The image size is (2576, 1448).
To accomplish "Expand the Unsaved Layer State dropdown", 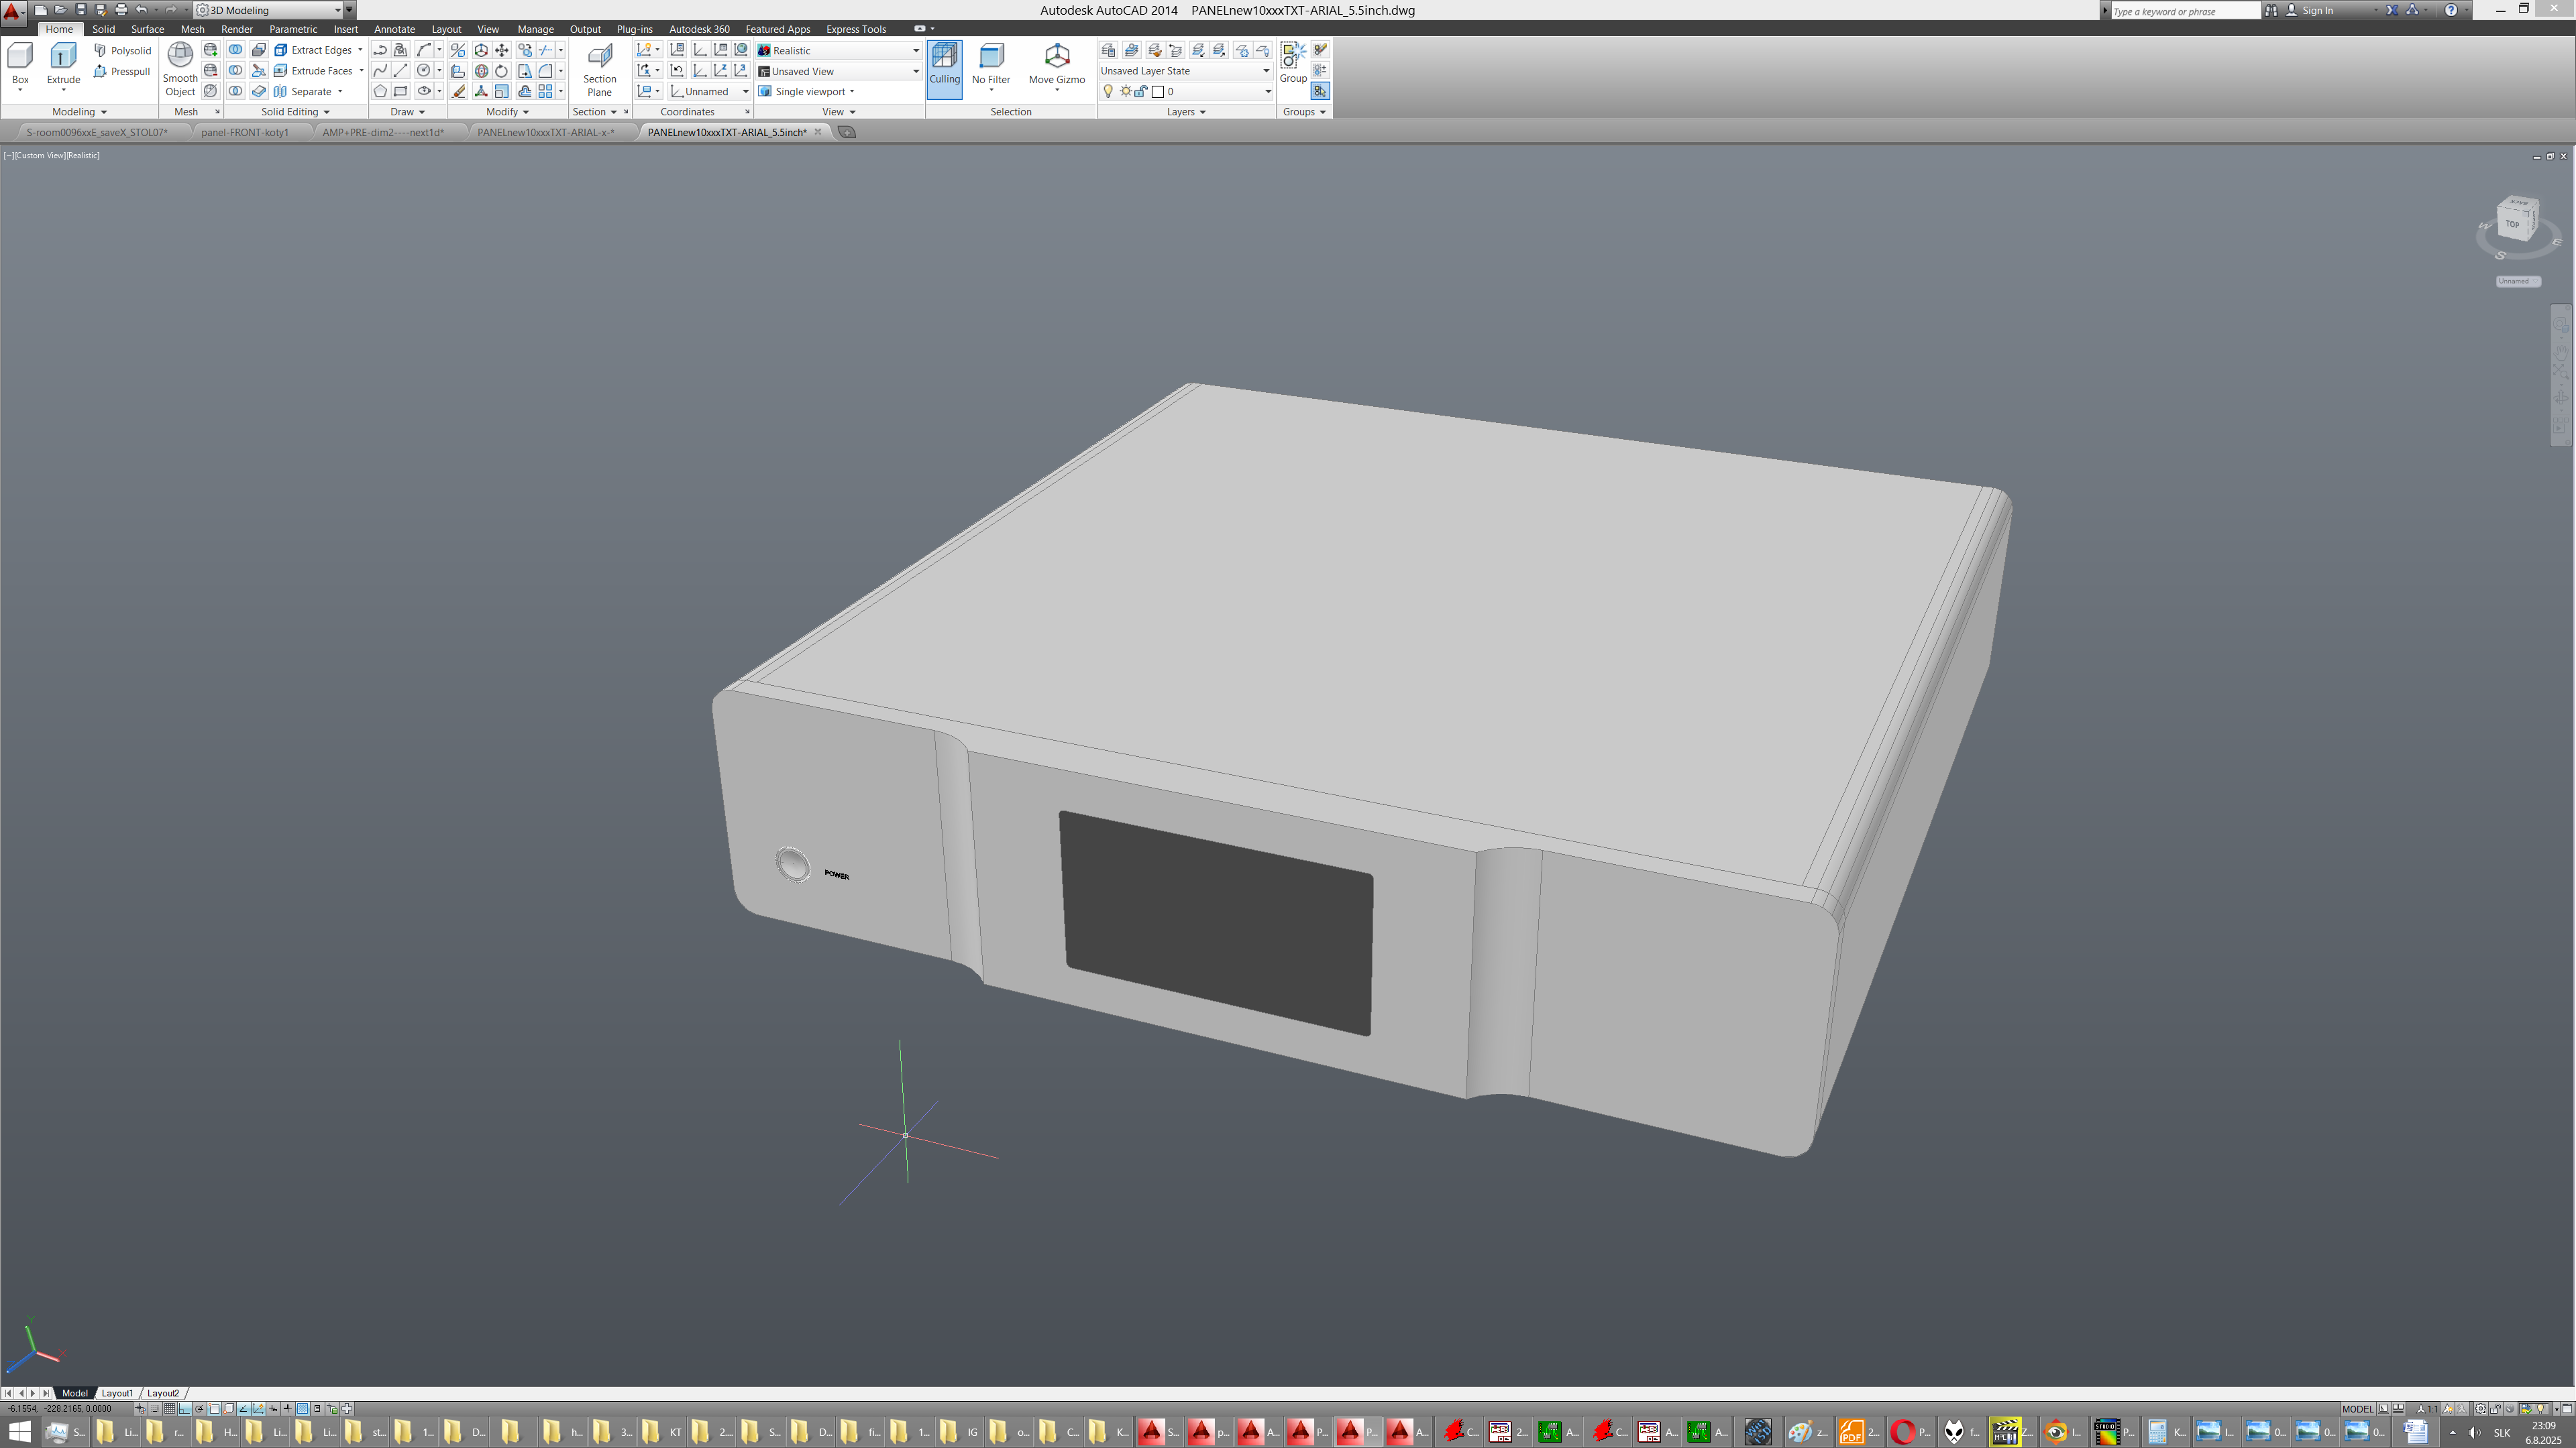I will pos(1265,71).
